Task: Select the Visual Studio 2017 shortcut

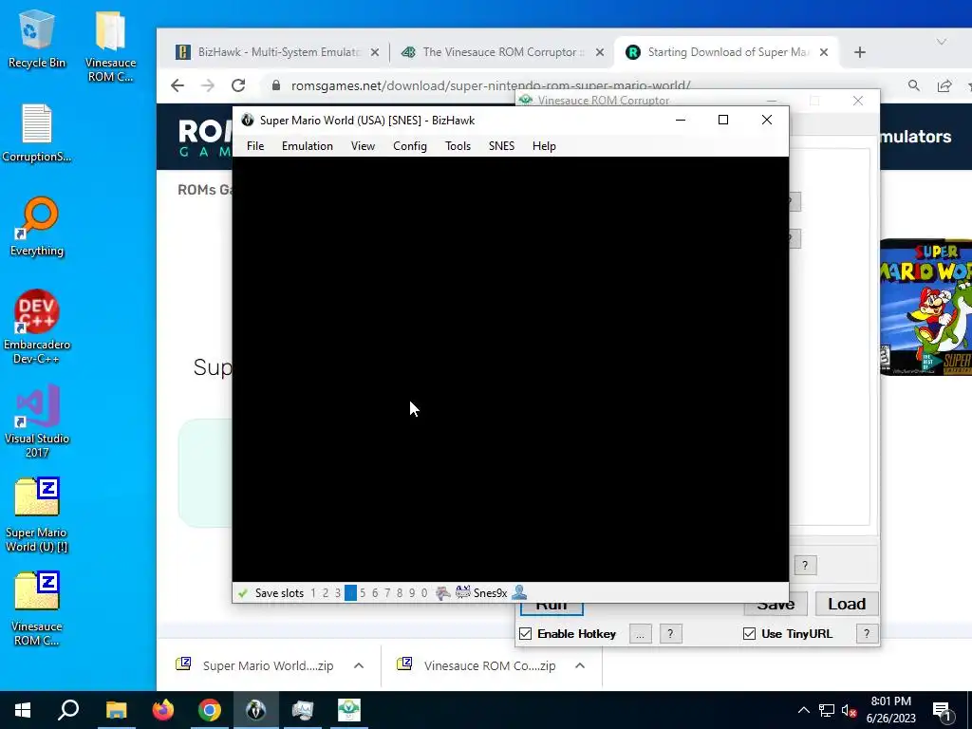Action: point(37,421)
